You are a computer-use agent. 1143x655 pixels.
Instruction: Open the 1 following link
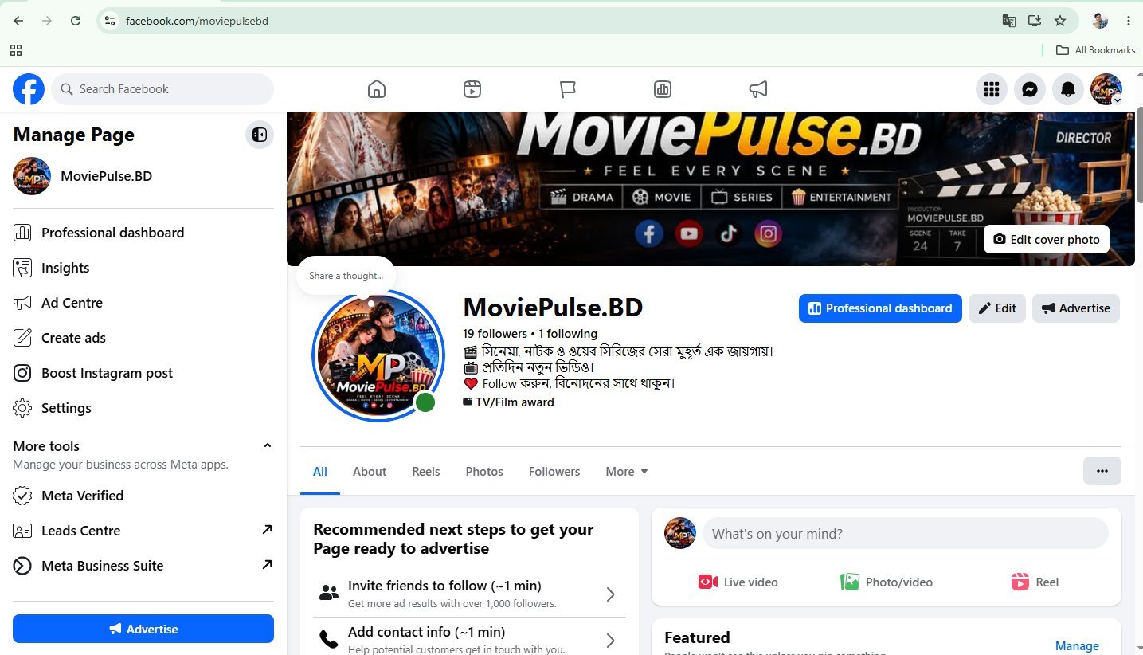(x=568, y=333)
